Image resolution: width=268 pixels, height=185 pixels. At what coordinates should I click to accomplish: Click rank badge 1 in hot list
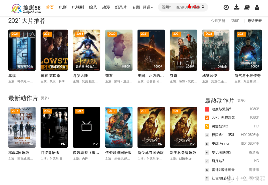pyautogui.click(x=207, y=109)
